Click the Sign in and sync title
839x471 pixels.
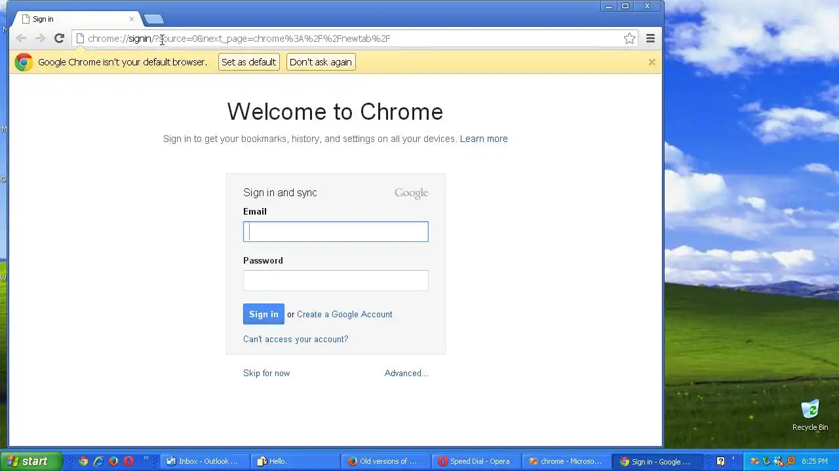point(280,192)
